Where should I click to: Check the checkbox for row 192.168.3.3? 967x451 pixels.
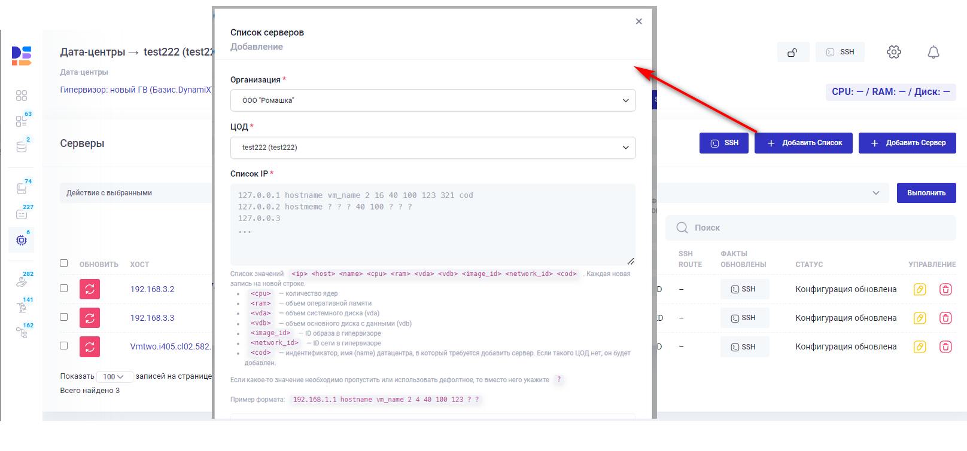(64, 317)
